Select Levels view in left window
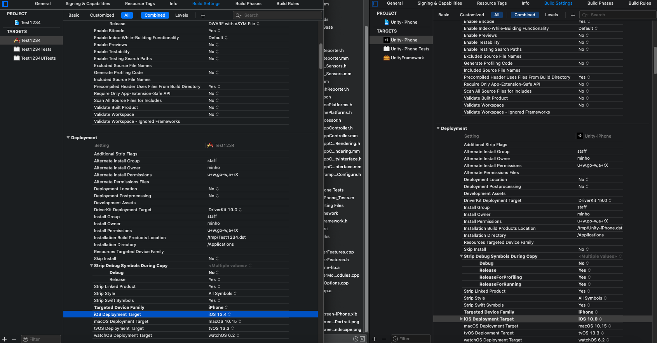 point(181,15)
